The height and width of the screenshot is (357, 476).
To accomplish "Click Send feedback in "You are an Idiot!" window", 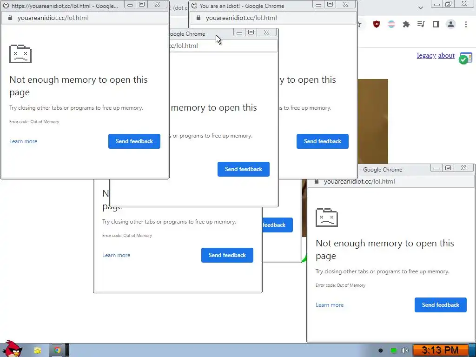I will click(323, 141).
